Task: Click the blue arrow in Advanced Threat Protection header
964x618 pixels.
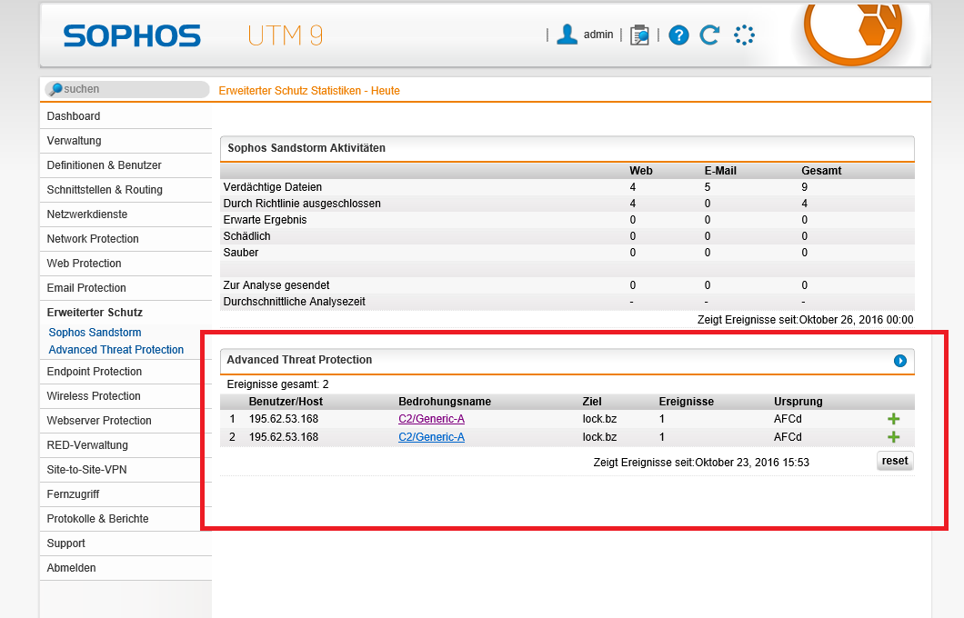Action: pyautogui.click(x=899, y=361)
